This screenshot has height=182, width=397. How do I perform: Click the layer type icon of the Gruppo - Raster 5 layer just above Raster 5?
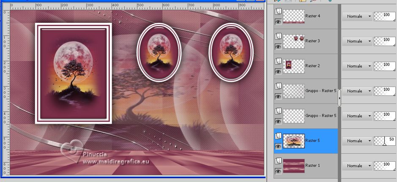coord(278,111)
